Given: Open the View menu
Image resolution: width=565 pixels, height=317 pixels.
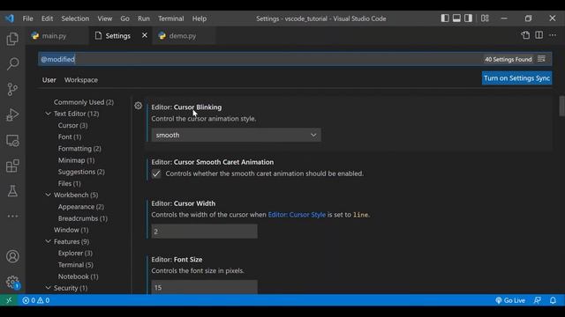Looking at the screenshot, I should point(105,18).
